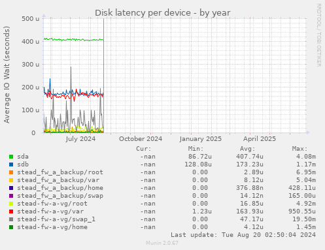Click the 'Cur:' column header
The image size is (325, 250).
click(144, 149)
